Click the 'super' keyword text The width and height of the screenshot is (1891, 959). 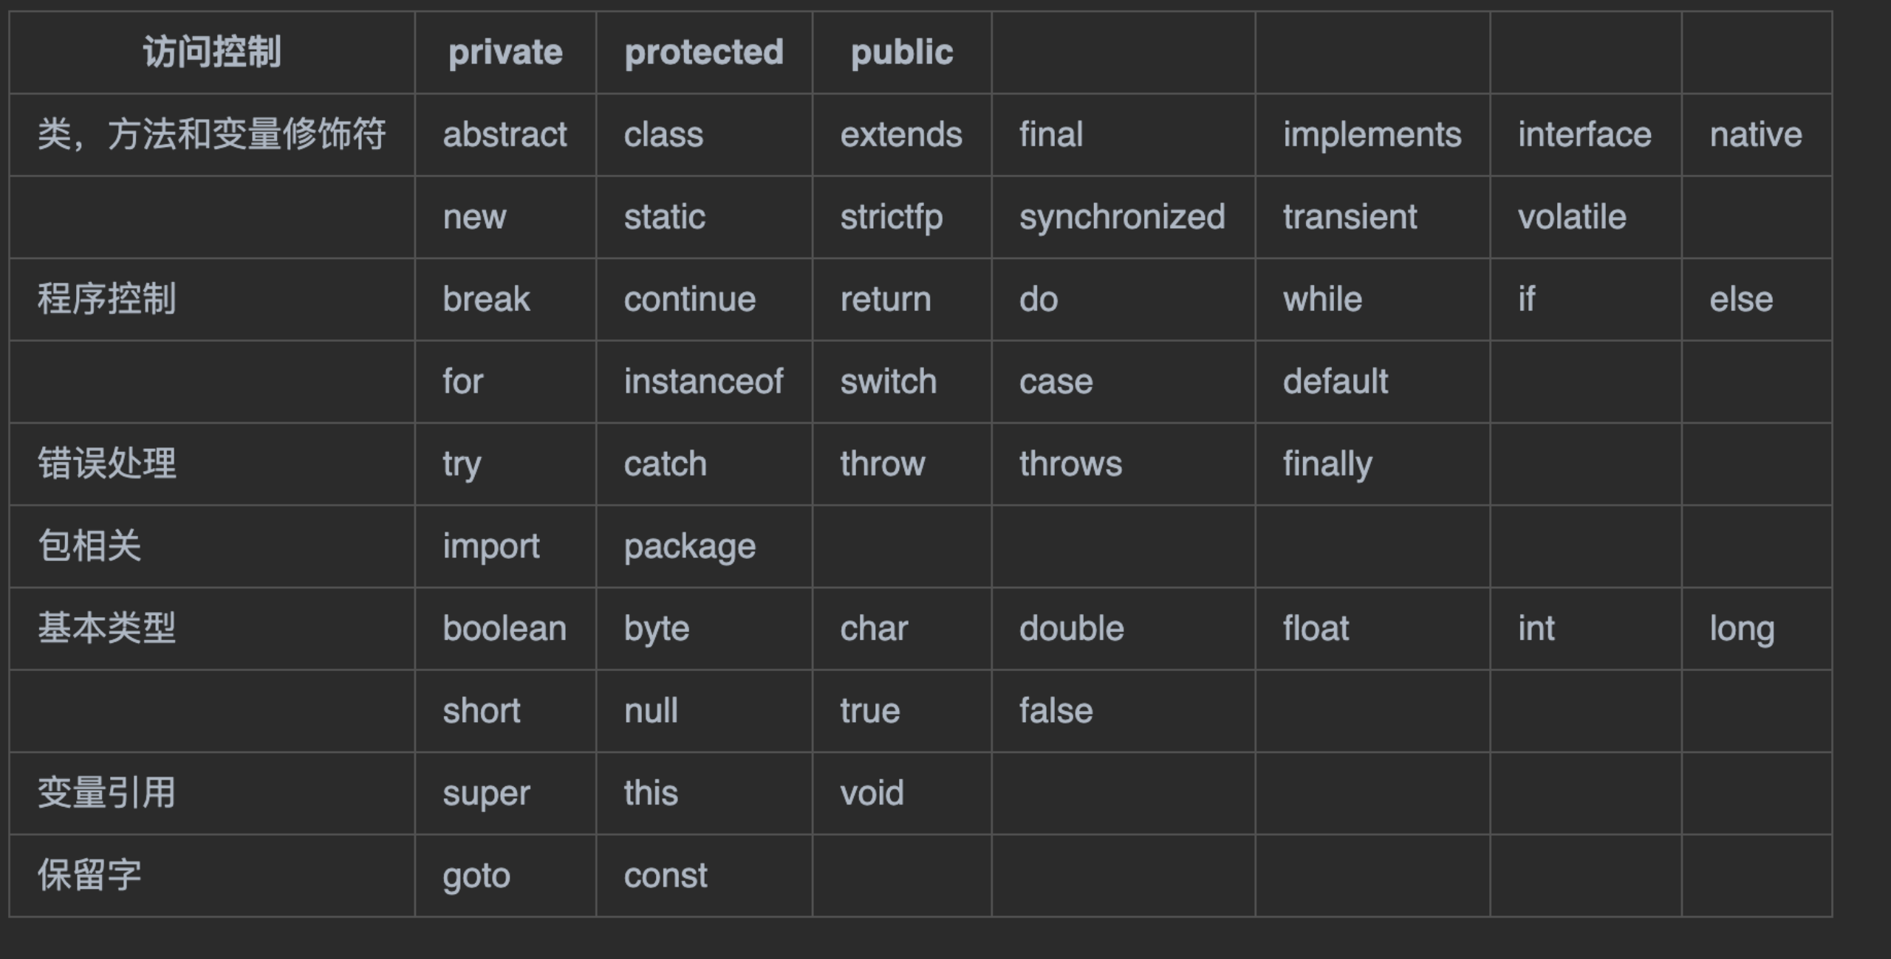tap(486, 794)
